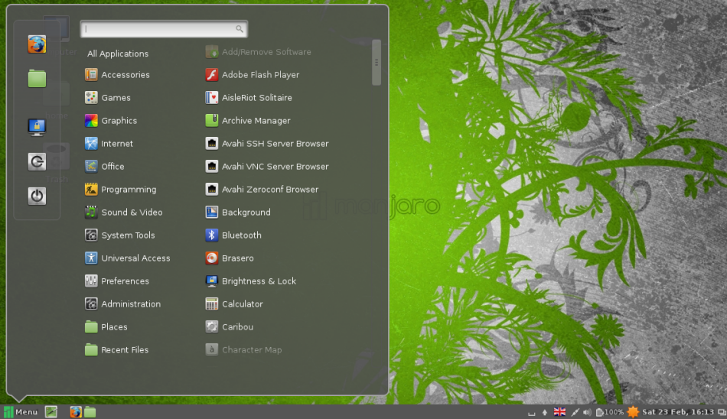Open Brightness & Lock settings
The image size is (727, 419).
click(250, 281)
